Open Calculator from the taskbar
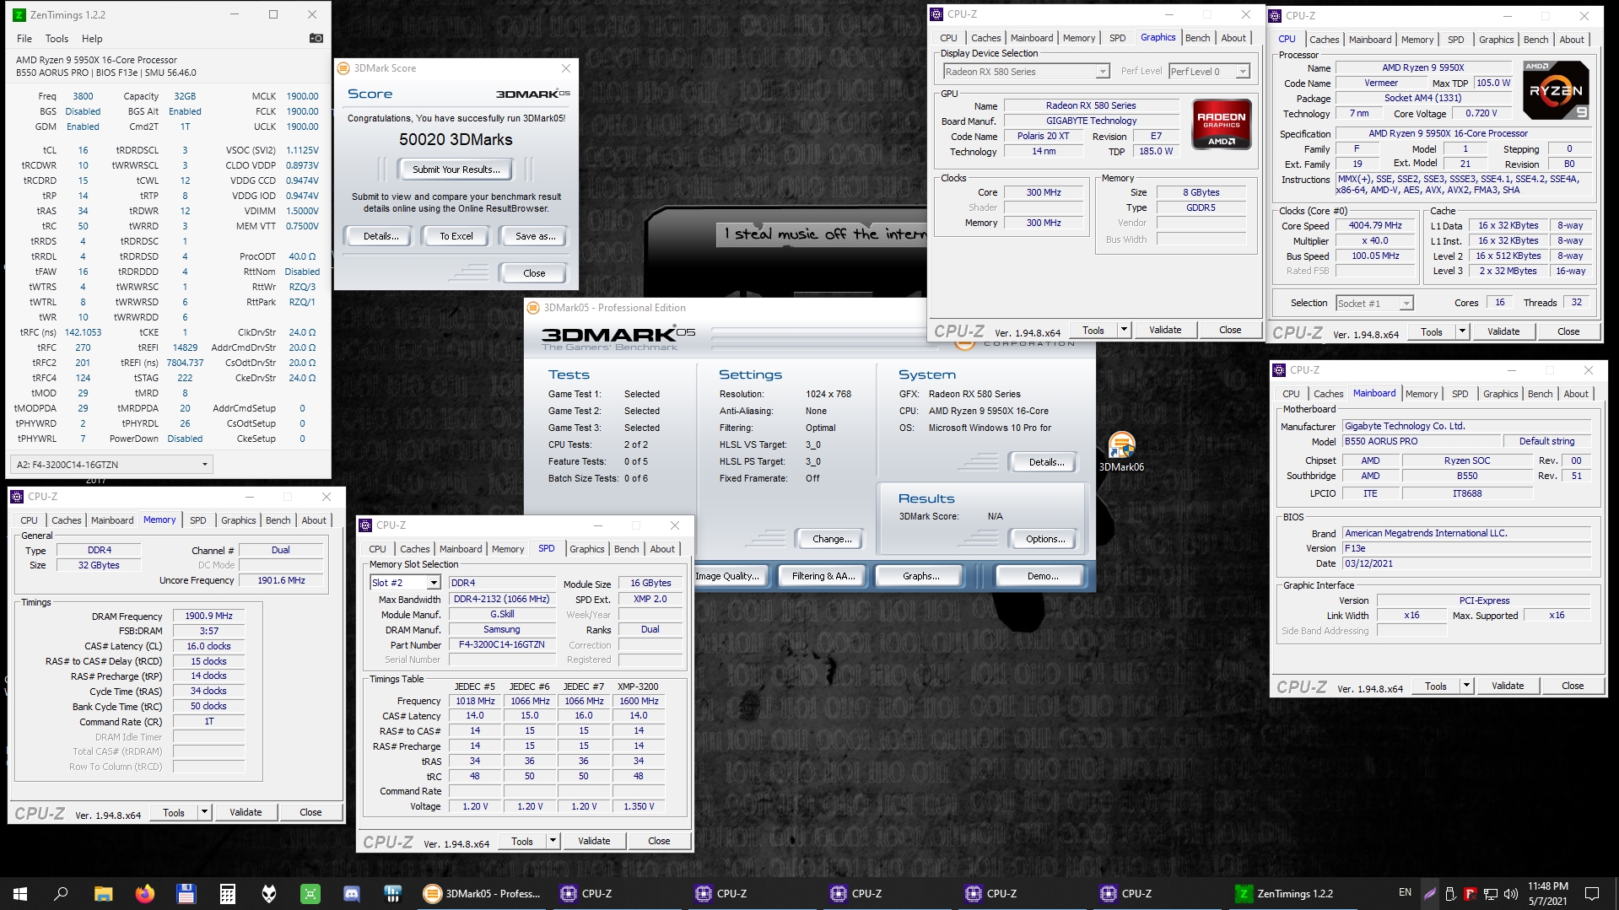Image resolution: width=1619 pixels, height=910 pixels. pos(227,893)
